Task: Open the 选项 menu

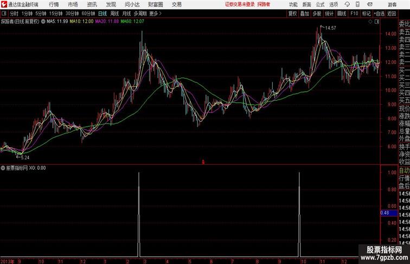Action: coord(334,4)
